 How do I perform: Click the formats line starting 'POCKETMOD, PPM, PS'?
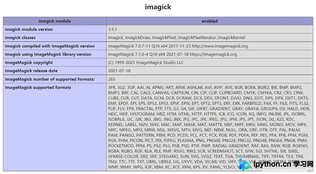point(208,146)
